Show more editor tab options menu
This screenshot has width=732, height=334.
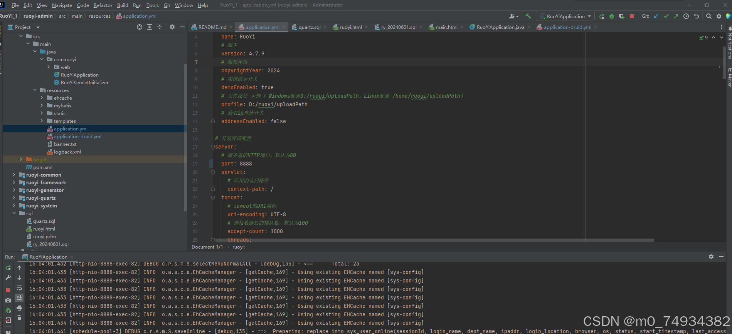(x=722, y=27)
